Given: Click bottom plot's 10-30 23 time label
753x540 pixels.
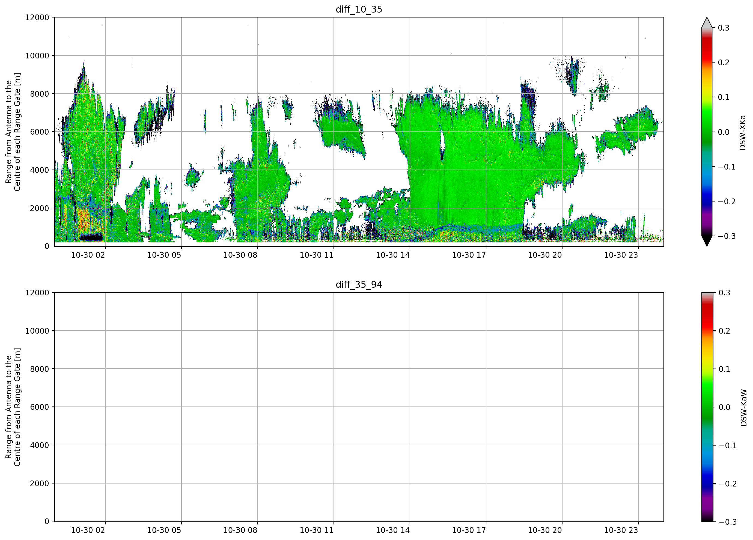Looking at the screenshot, I should pyautogui.click(x=621, y=530).
